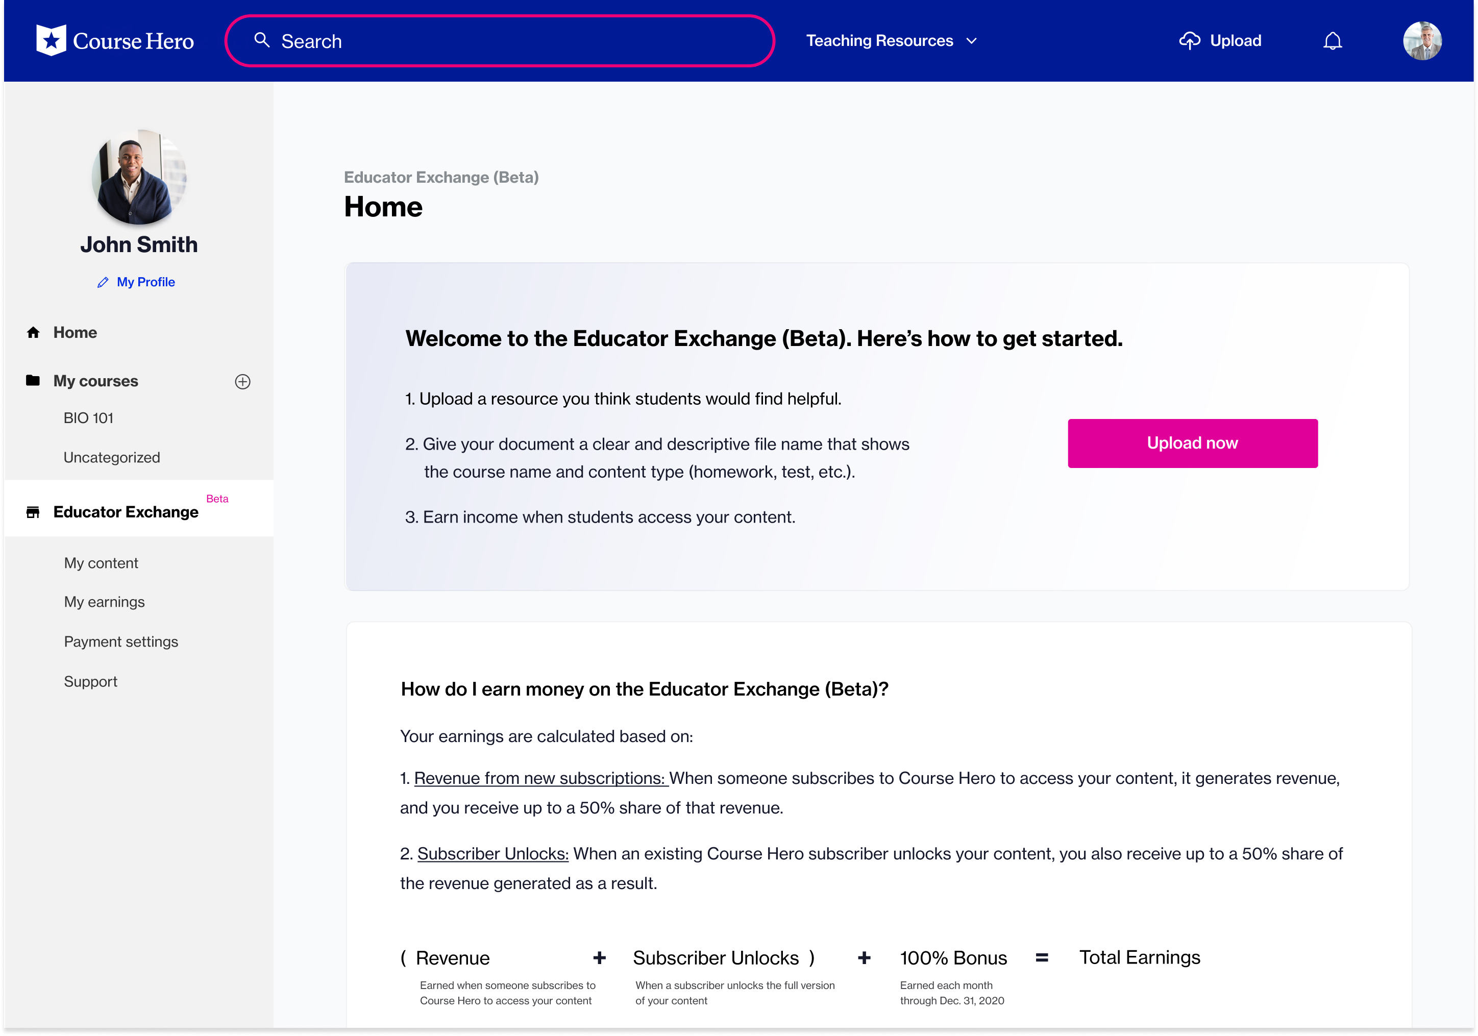Open the BIO 101 course
The image size is (1478, 1036).
[x=88, y=418]
